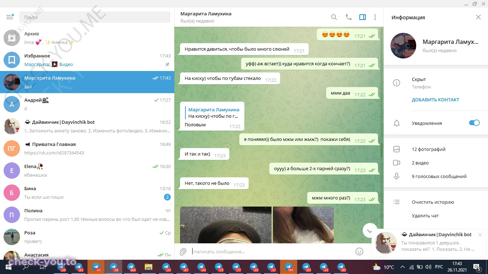Open the taskbar clock showing 17:43
This screenshot has height=274, width=488.
click(x=457, y=267)
